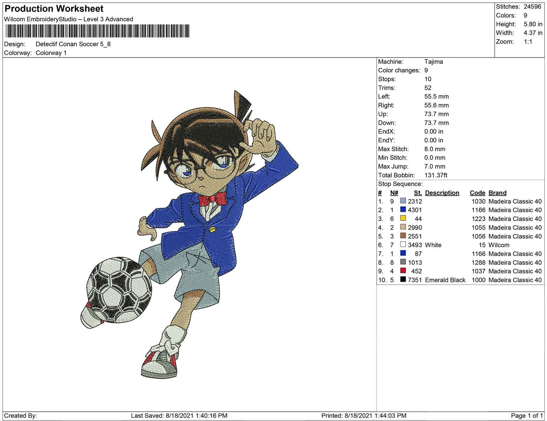This screenshot has height=421, width=547.
Task: Click the stitch count '2312'
Action: coord(415,201)
